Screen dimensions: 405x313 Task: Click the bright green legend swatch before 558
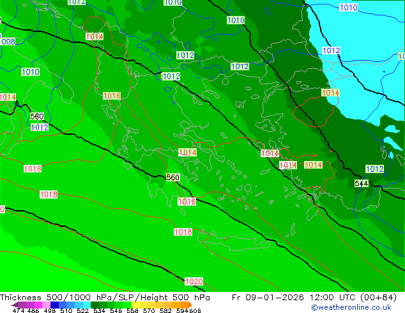(x=127, y=305)
